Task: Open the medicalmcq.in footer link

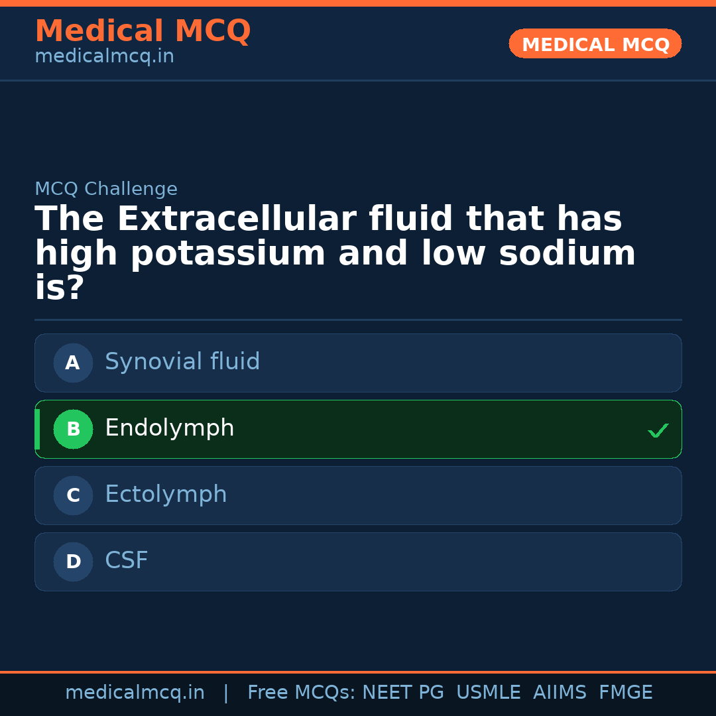Action: [135, 693]
